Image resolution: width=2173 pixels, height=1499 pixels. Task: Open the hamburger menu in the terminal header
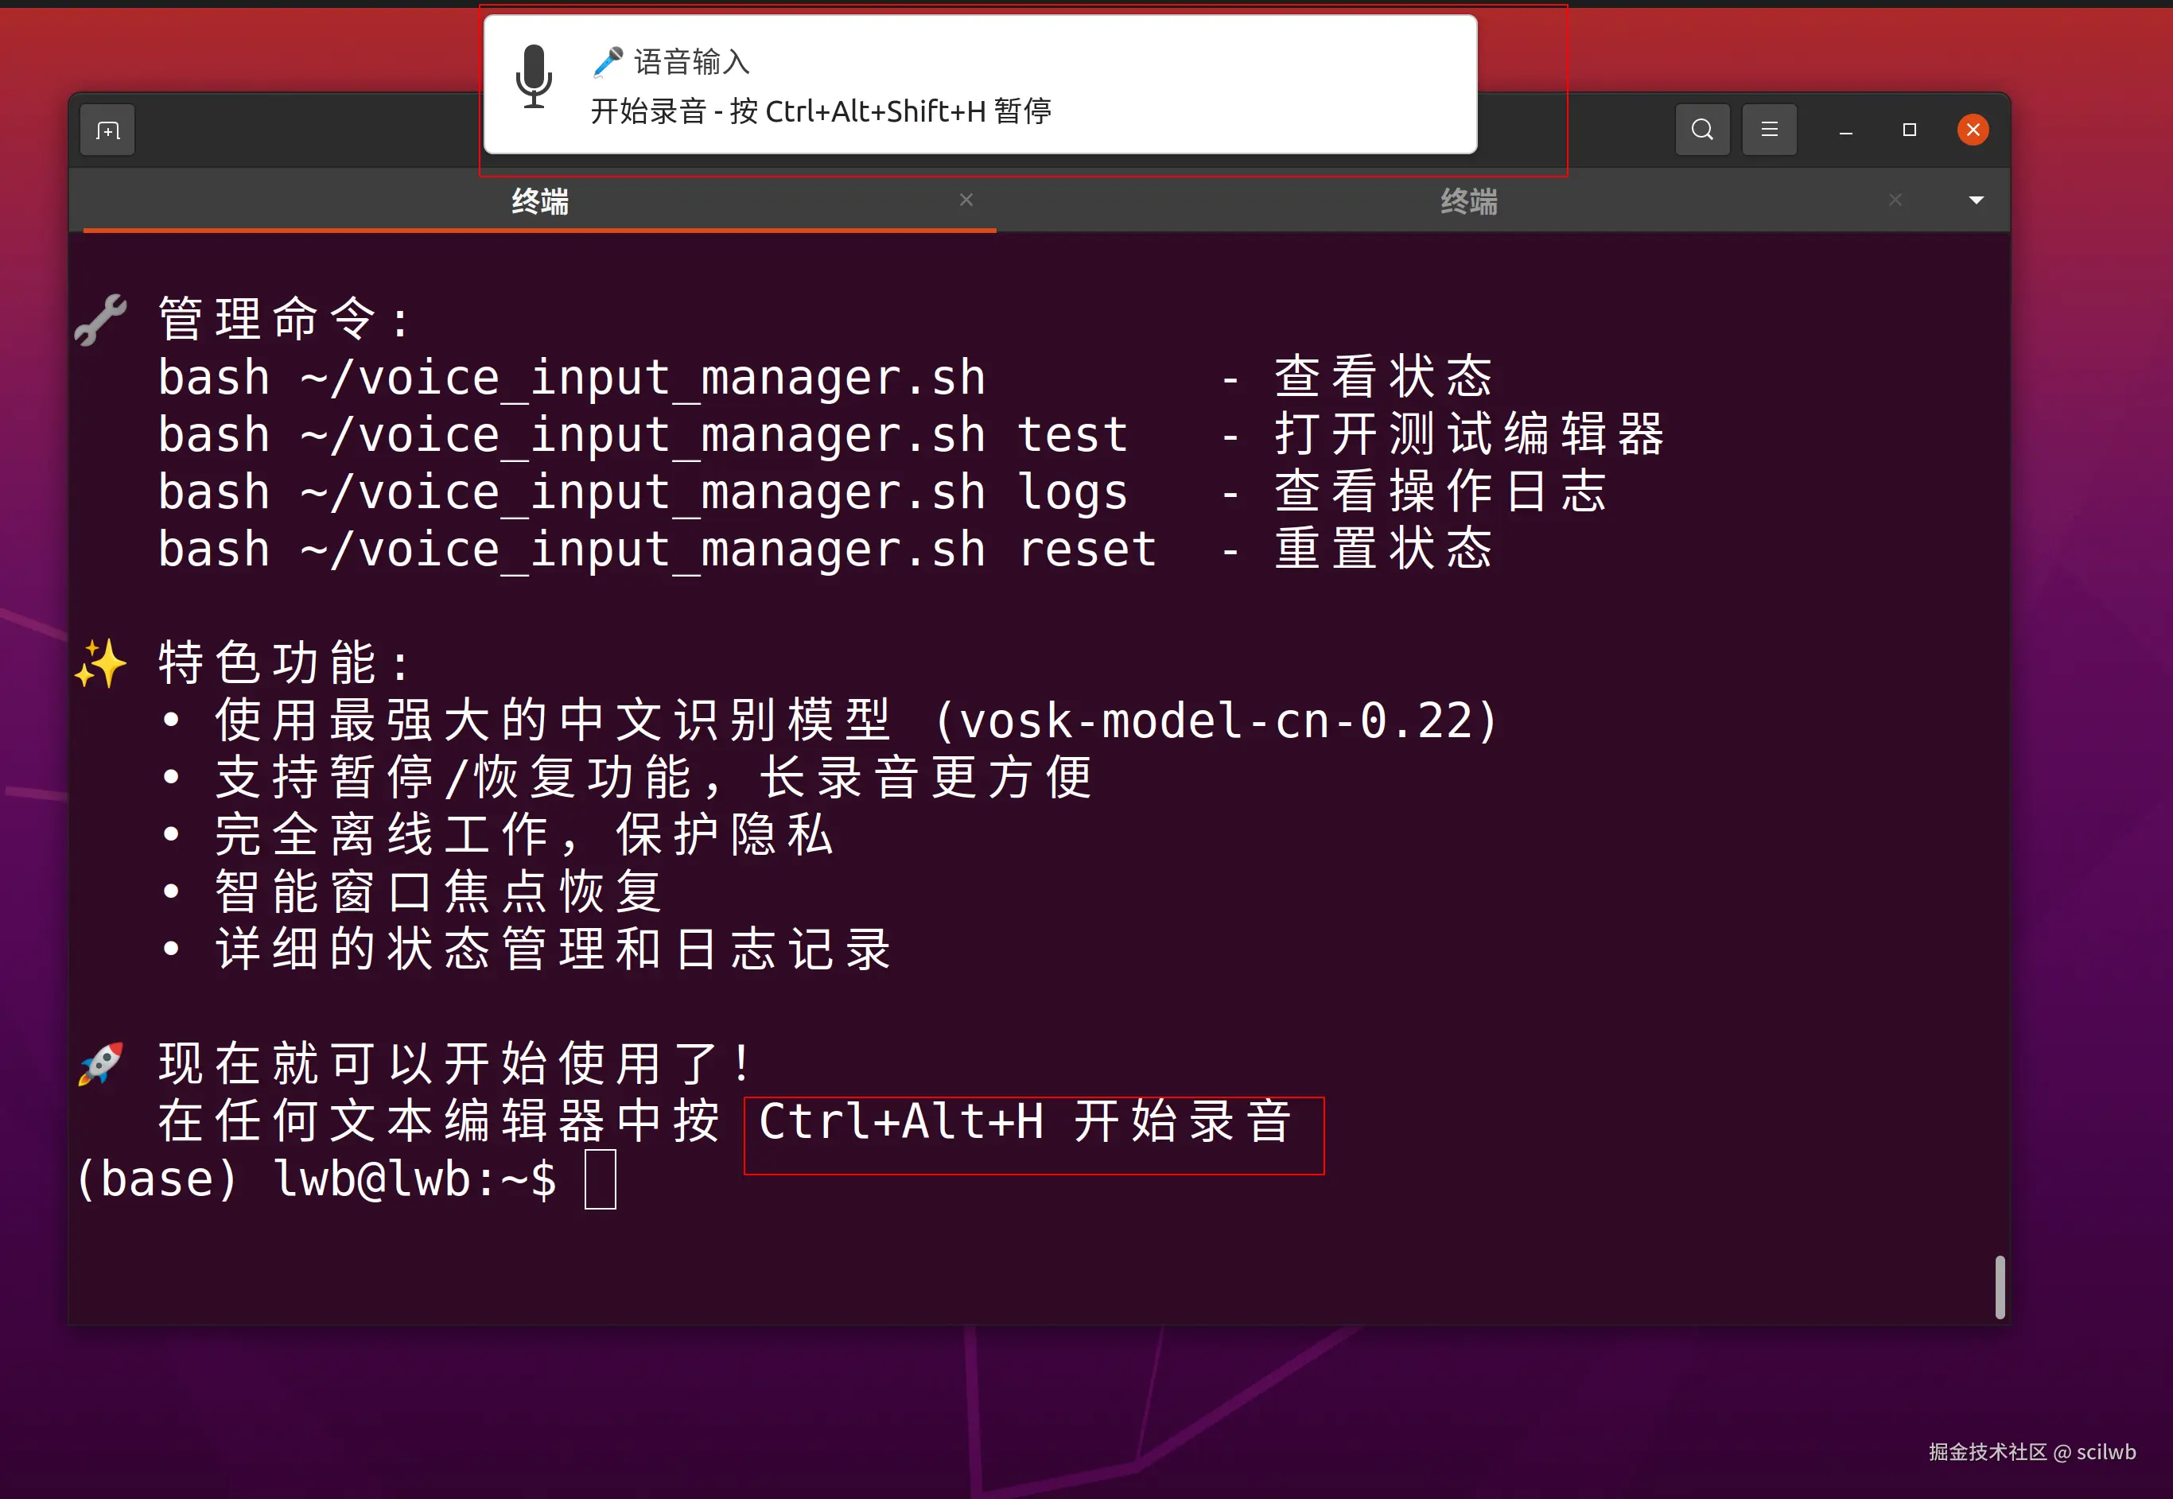pyautogui.click(x=1769, y=130)
